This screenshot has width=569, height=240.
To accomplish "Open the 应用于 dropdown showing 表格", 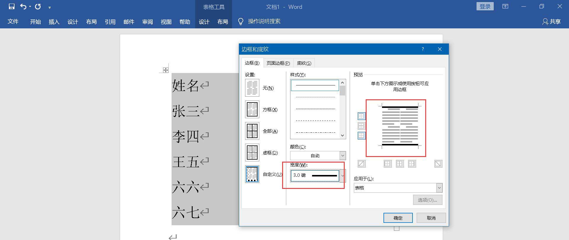I will click(398, 188).
